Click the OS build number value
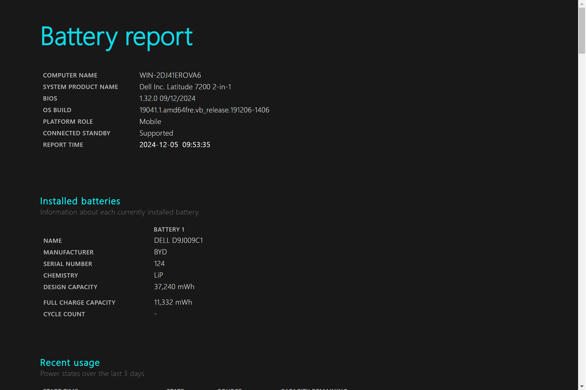Screen dimensions: 586x390 coord(204,110)
